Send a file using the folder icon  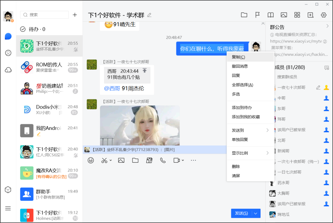pos(135,160)
